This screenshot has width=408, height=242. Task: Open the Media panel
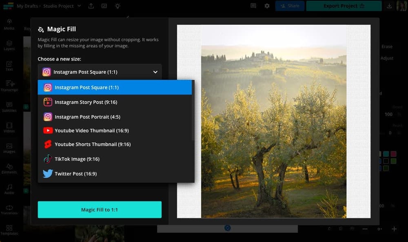9,25
